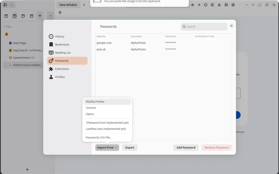The height and width of the screenshot is (174, 279).
Task: Open the hamburger main menu
Action: 253,5
